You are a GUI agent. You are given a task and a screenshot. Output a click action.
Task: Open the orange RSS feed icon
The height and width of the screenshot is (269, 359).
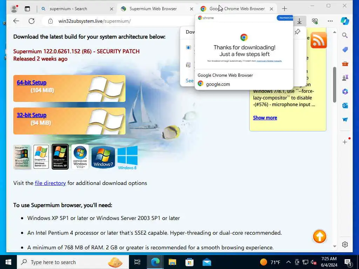[x=318, y=40]
